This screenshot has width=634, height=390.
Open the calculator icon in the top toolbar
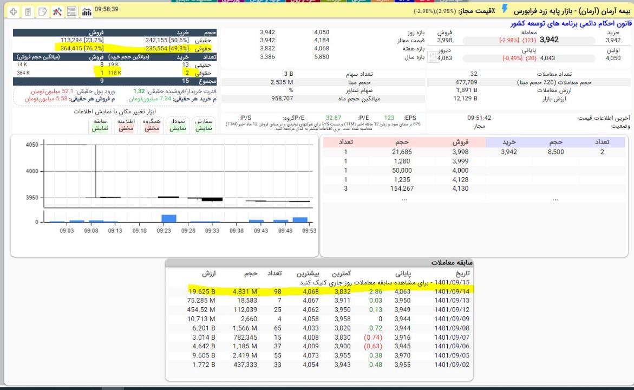(x=28, y=11)
